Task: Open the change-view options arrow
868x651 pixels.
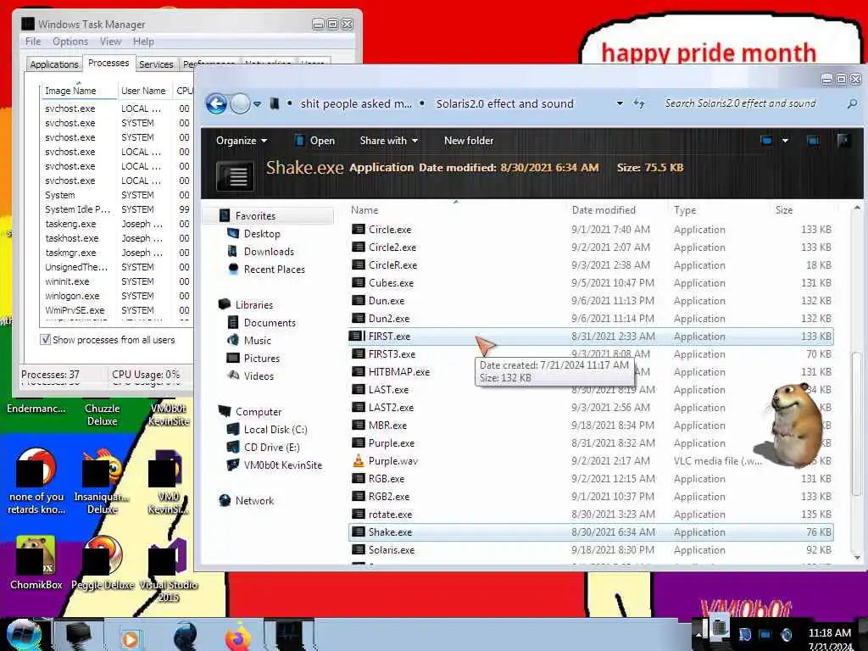Action: 785,141
